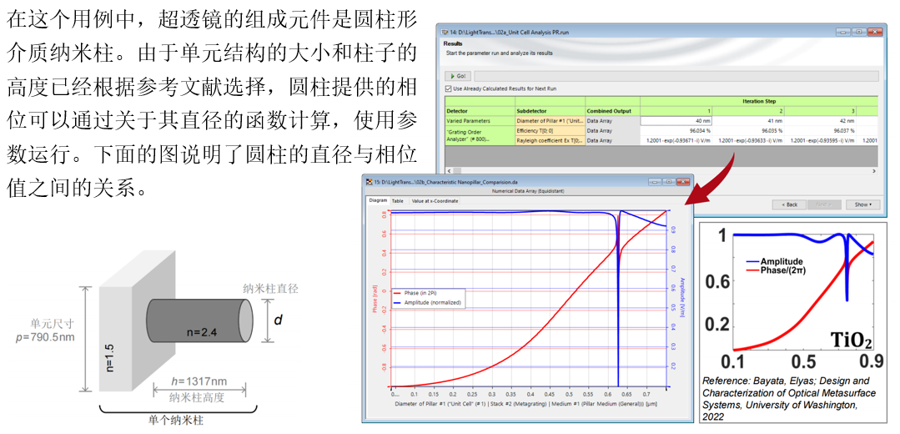The image size is (900, 434).
Task: Click right arrow of results table scrollbar
Action: coord(874,171)
